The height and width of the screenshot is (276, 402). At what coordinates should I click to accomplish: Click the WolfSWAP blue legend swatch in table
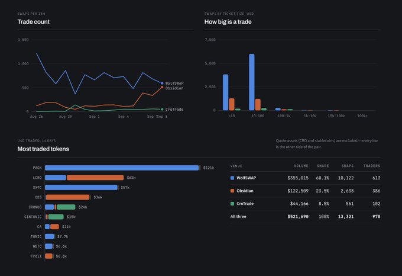click(x=232, y=178)
